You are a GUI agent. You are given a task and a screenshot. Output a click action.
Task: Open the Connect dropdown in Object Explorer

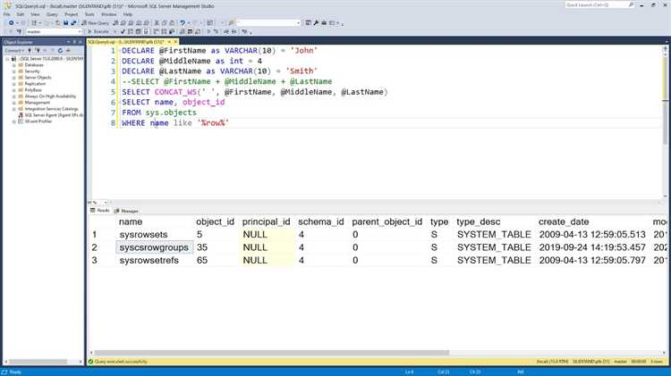(x=14, y=50)
